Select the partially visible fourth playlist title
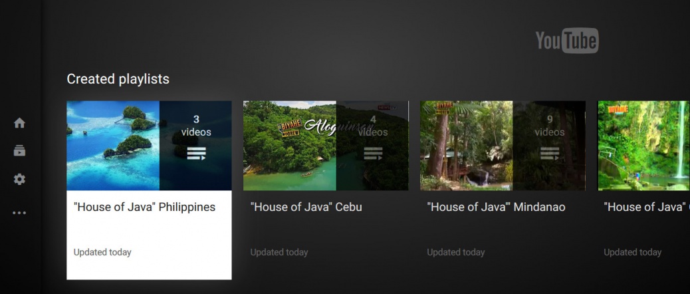Viewport: 690px width, 294px height. pyautogui.click(x=646, y=208)
